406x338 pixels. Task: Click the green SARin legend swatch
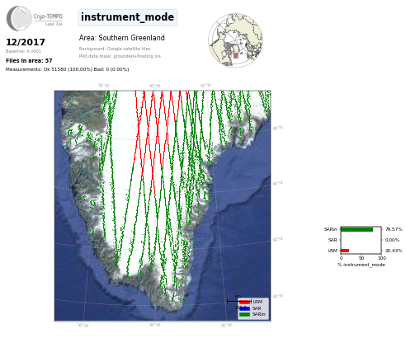click(244, 314)
